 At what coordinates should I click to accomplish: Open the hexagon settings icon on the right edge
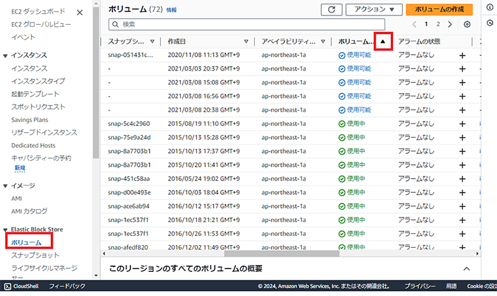click(490, 23)
